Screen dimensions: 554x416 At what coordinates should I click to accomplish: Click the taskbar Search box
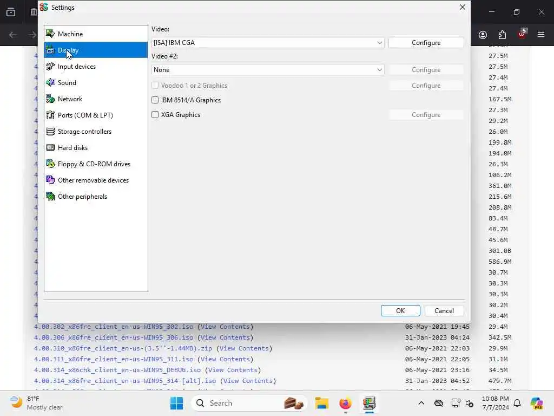tap(249, 403)
